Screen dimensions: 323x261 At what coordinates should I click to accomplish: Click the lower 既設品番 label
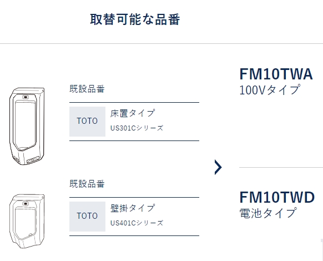(x=87, y=184)
